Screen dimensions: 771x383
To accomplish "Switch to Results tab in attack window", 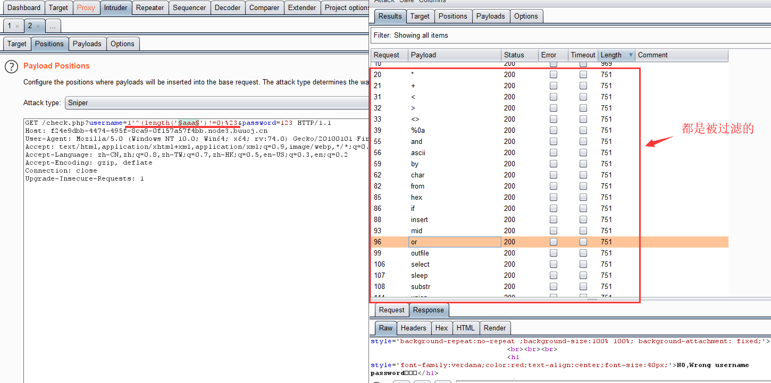I will tap(390, 16).
